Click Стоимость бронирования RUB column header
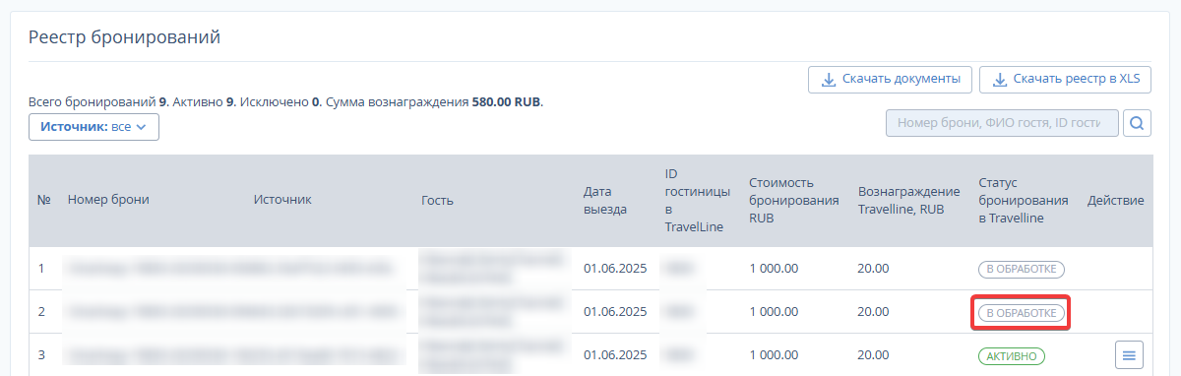Screen dimensions: 1181x376 click(793, 200)
